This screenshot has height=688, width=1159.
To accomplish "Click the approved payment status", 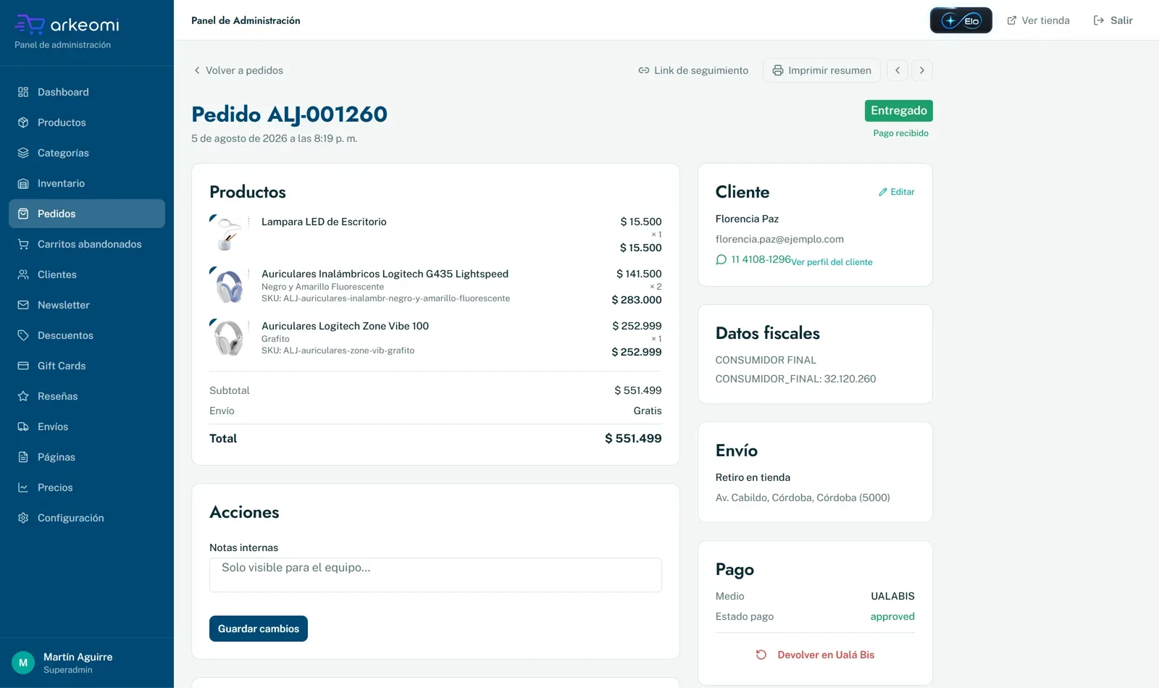I will click(x=892, y=616).
